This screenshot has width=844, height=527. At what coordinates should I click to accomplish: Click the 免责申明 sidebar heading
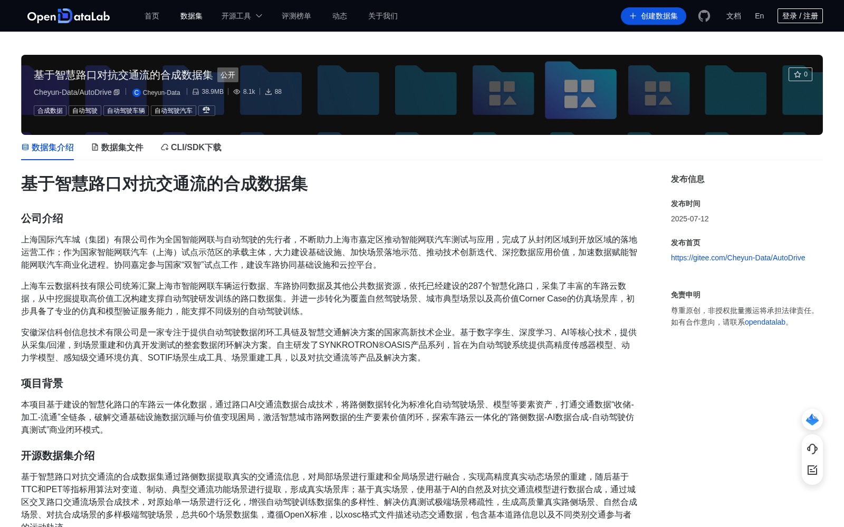[686, 295]
